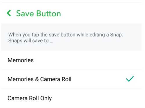Tap the 'Camera Roll Only' label text

point(30,98)
